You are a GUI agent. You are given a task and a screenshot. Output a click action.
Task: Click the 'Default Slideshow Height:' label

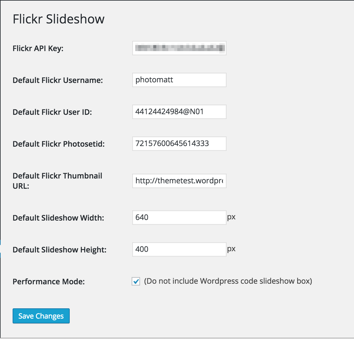[x=60, y=250]
